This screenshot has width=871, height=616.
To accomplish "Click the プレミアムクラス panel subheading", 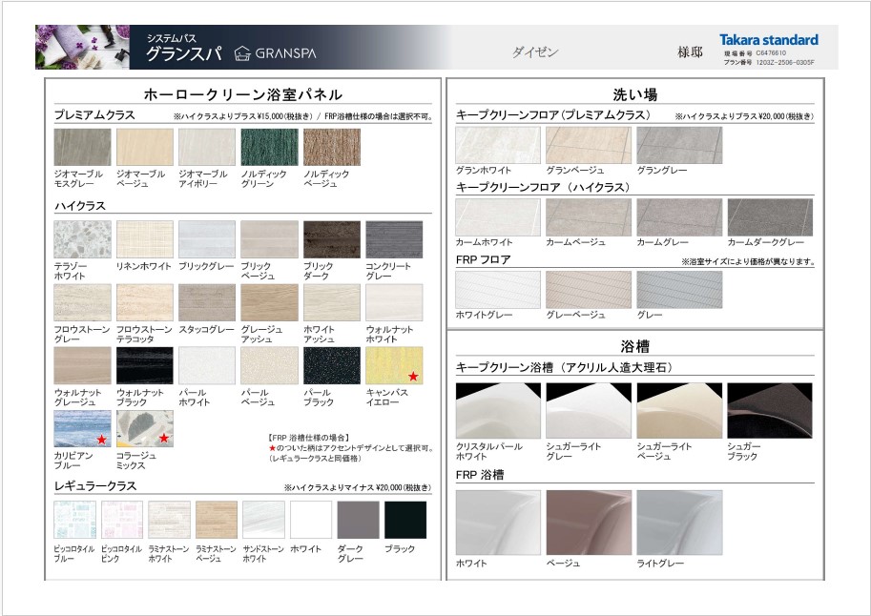I will point(94,115).
